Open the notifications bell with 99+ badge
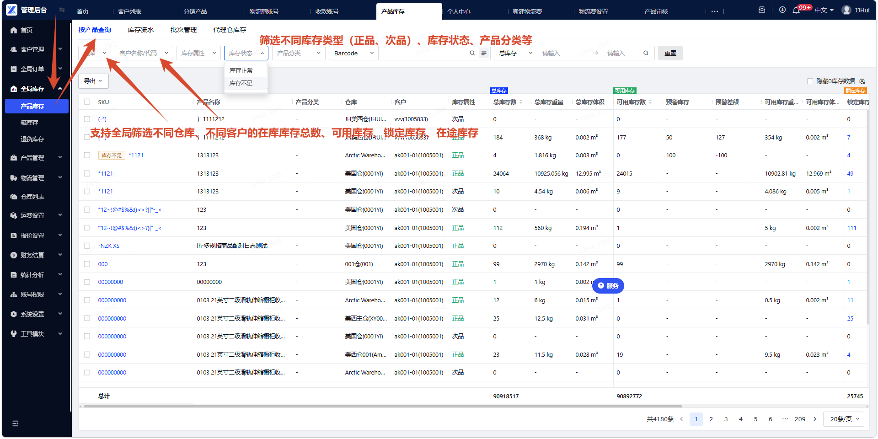 pos(796,10)
